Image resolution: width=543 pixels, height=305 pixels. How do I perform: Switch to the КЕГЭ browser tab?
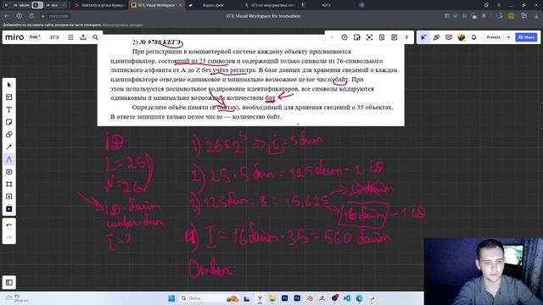click(326, 5)
